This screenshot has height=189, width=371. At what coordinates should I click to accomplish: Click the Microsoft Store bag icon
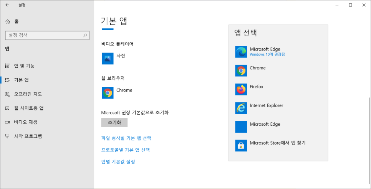pyautogui.click(x=241, y=146)
